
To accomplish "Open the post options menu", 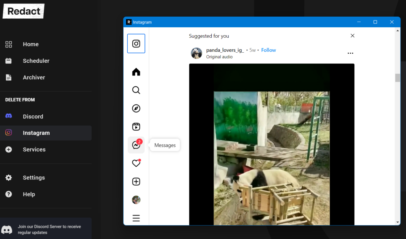I will click(350, 53).
